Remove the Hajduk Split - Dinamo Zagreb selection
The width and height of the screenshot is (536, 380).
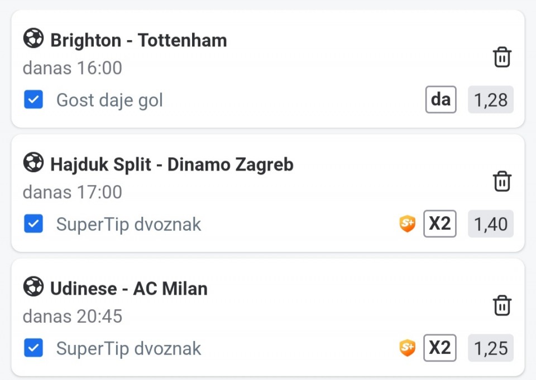[502, 182]
